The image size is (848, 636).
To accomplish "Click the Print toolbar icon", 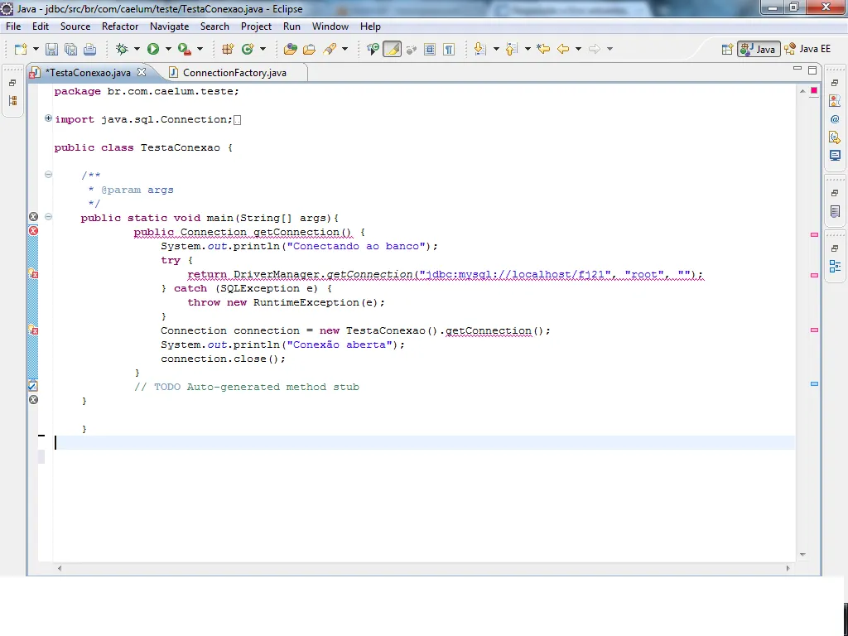I will pos(89,50).
